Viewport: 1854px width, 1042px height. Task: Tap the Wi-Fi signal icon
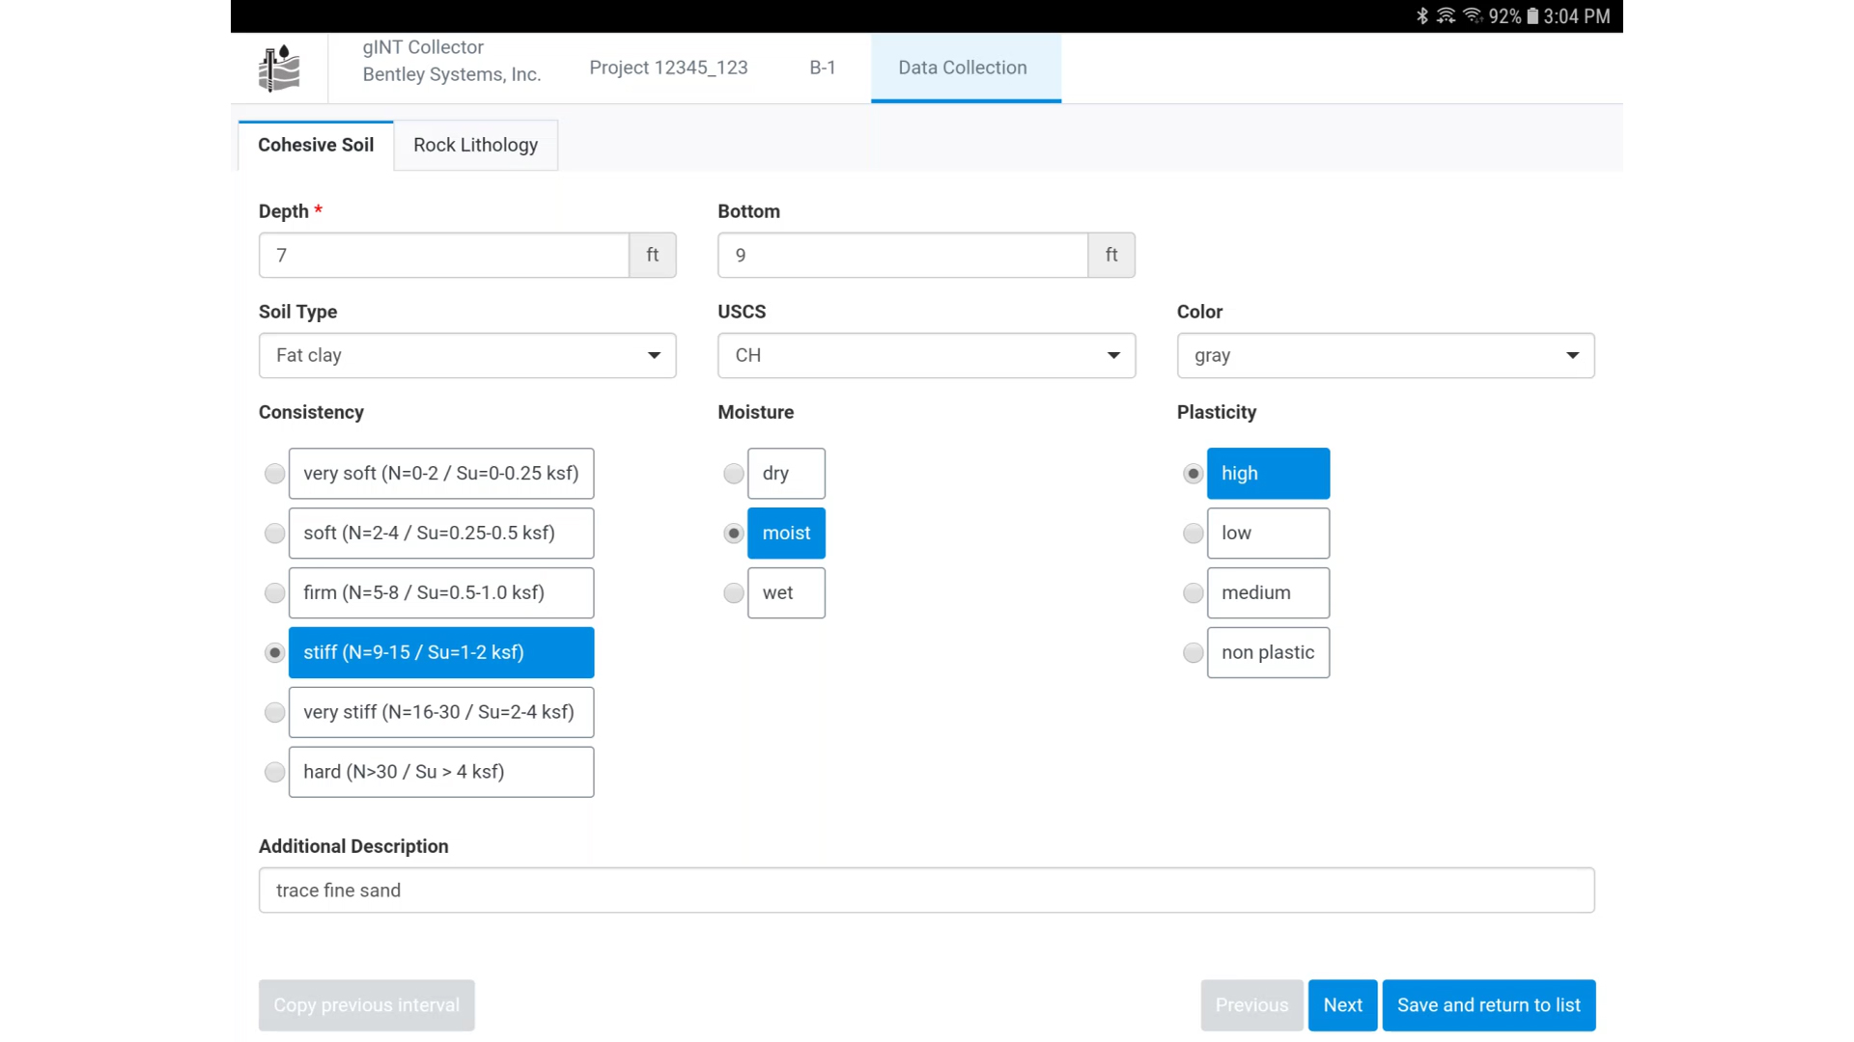pyautogui.click(x=1472, y=15)
